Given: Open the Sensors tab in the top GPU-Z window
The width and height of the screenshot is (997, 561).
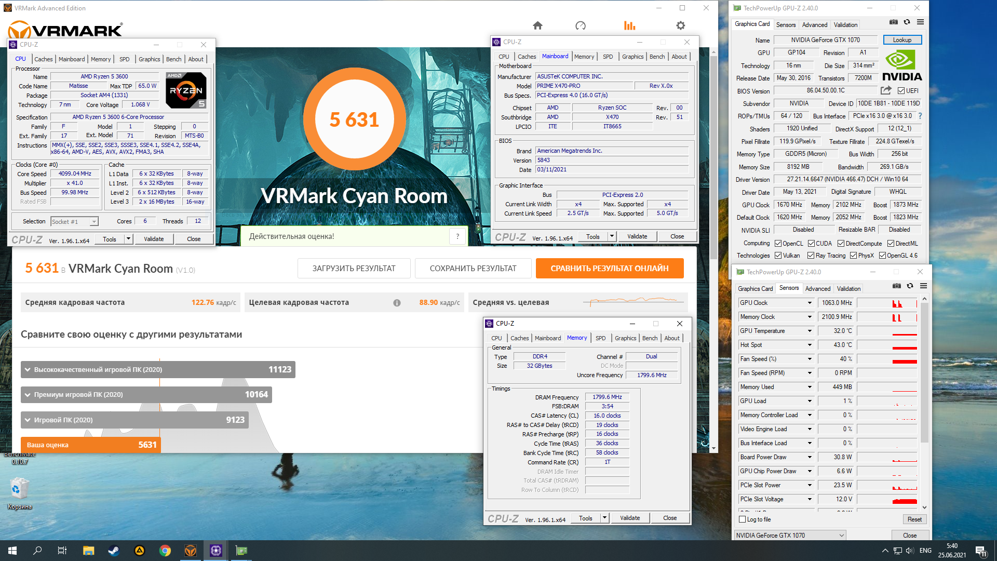Looking at the screenshot, I should 786,25.
